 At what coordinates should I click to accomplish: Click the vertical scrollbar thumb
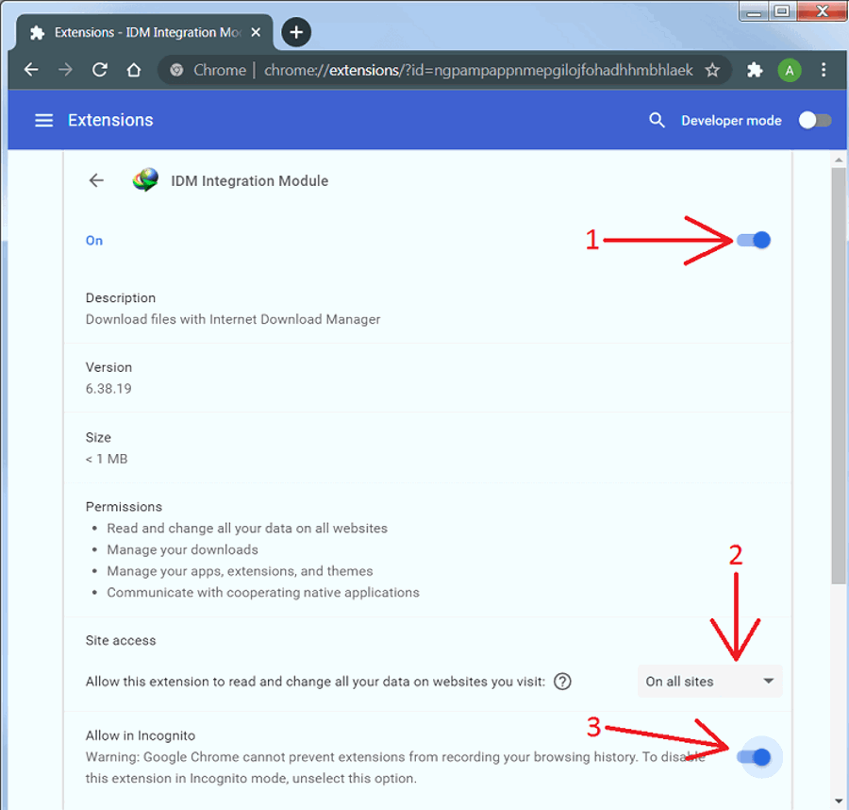click(839, 376)
